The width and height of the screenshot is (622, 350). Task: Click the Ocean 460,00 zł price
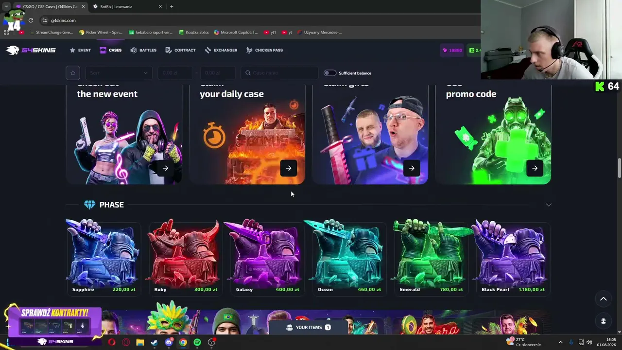[x=369, y=289]
